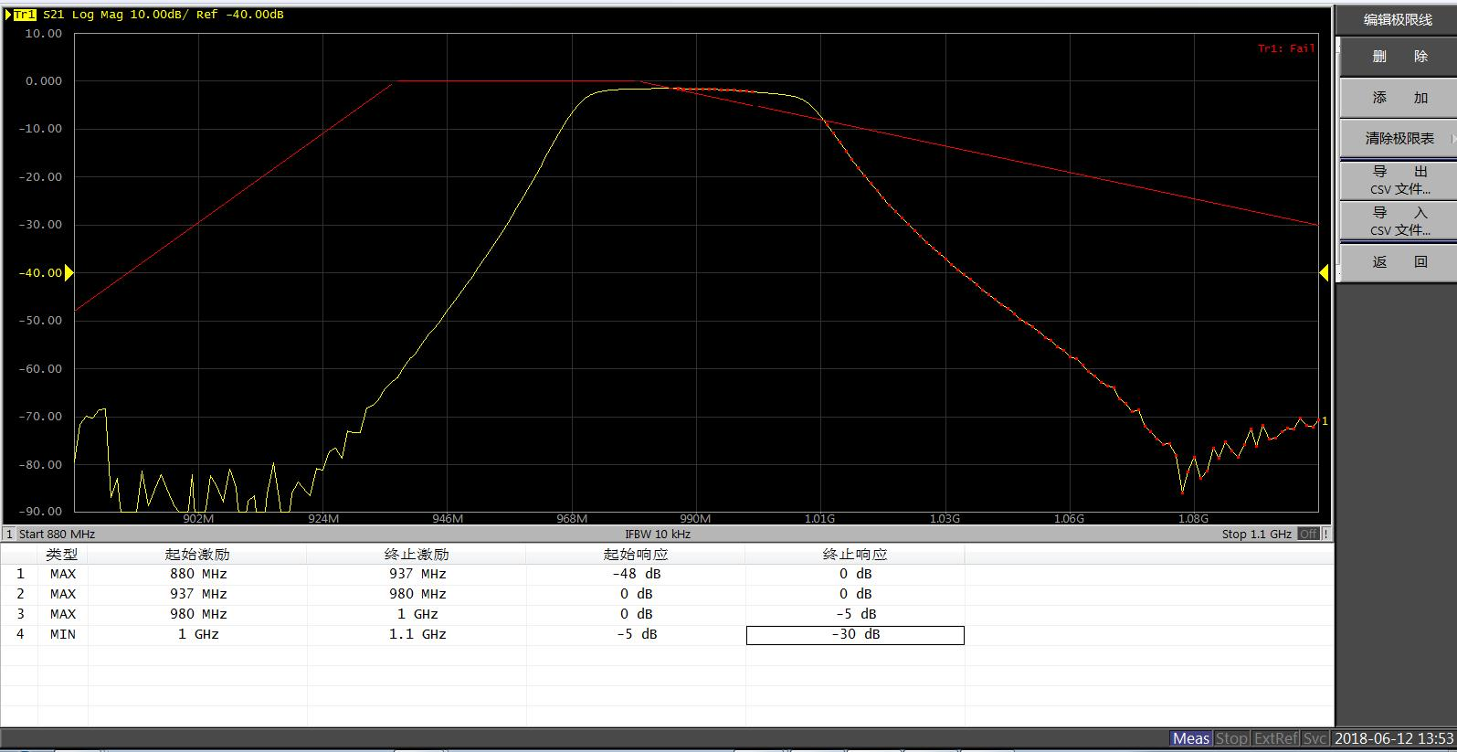The height and width of the screenshot is (752, 1457).
Task: Open type cell MAX in row 1
Action: point(63,574)
